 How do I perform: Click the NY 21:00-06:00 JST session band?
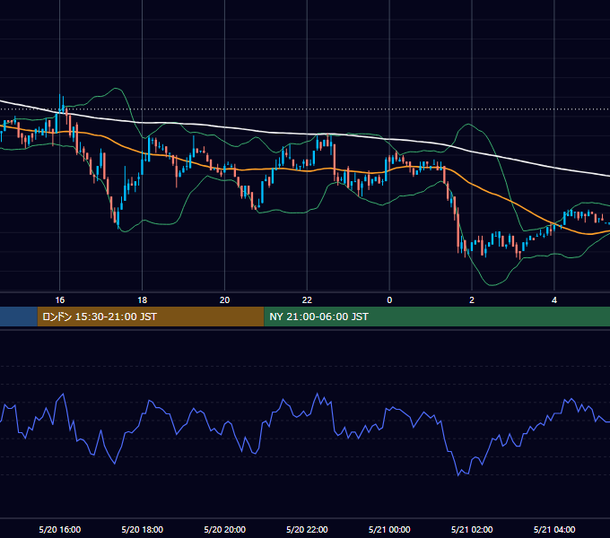tap(437, 317)
